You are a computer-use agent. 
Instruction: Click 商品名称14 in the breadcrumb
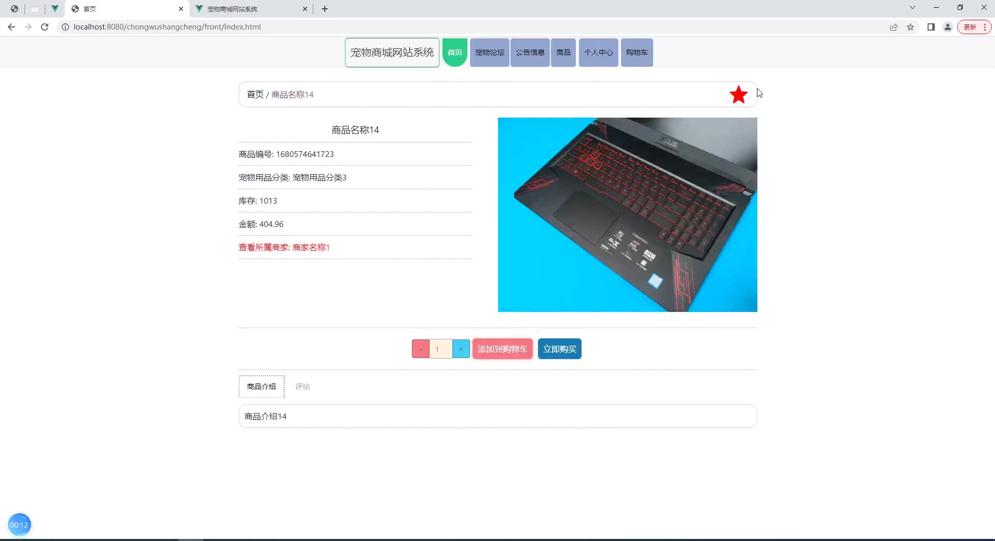click(293, 94)
